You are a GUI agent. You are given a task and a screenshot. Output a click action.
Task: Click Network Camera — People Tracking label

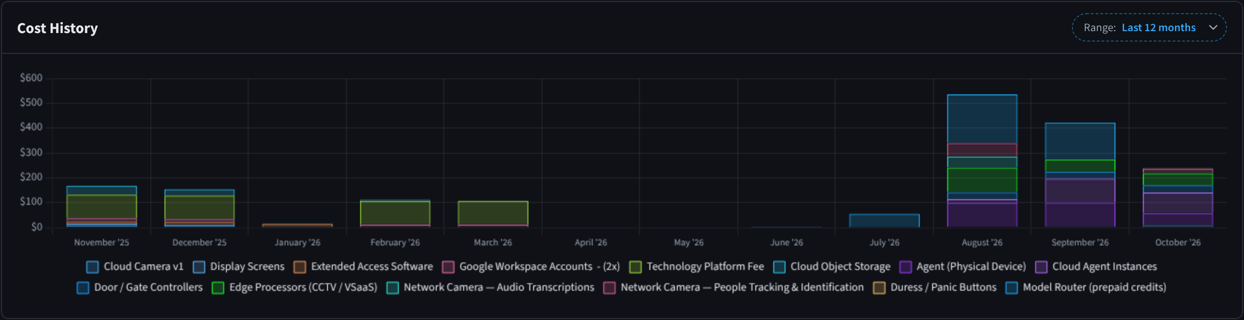coord(742,287)
